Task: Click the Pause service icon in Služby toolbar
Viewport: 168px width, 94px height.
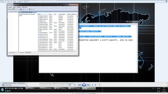Action: 32,9
